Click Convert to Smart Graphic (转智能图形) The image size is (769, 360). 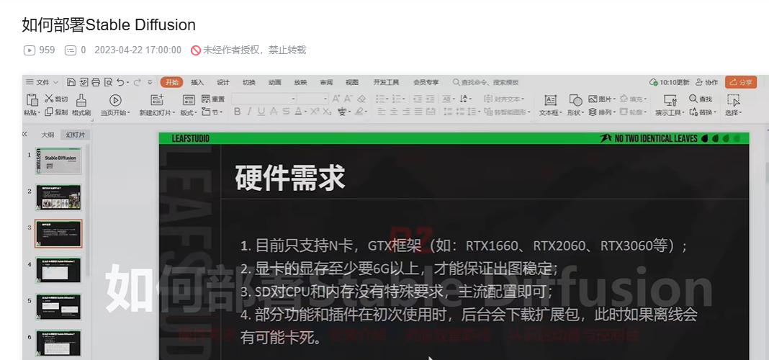[508, 112]
